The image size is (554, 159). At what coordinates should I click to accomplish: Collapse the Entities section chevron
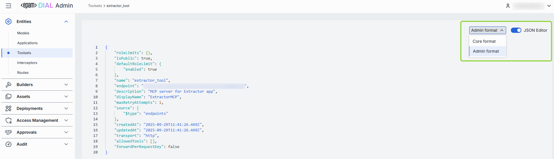click(x=66, y=22)
